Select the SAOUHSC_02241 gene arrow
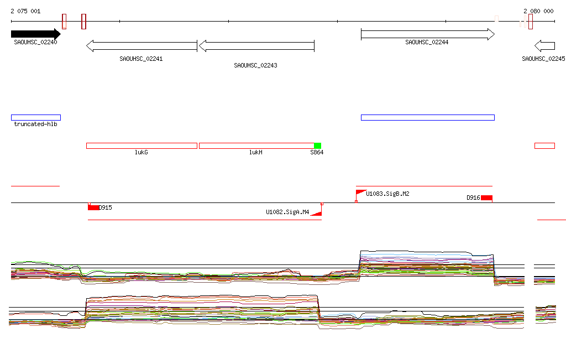 (141, 46)
